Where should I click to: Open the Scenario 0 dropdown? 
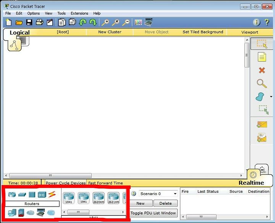coord(158,194)
